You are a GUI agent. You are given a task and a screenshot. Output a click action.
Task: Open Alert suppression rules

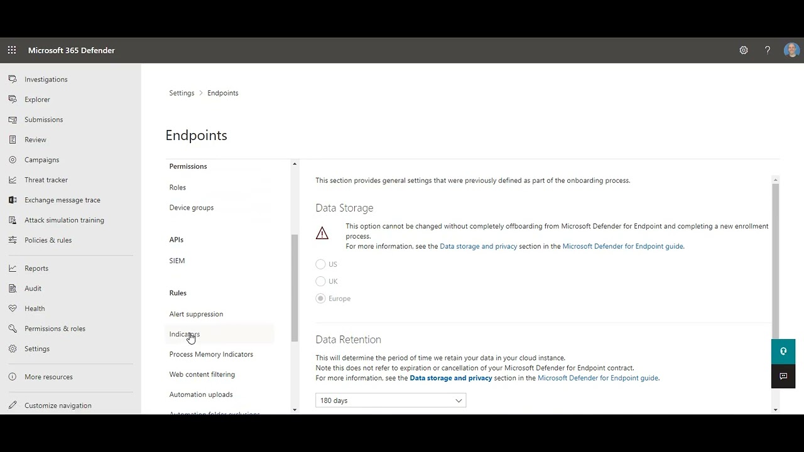tap(196, 314)
